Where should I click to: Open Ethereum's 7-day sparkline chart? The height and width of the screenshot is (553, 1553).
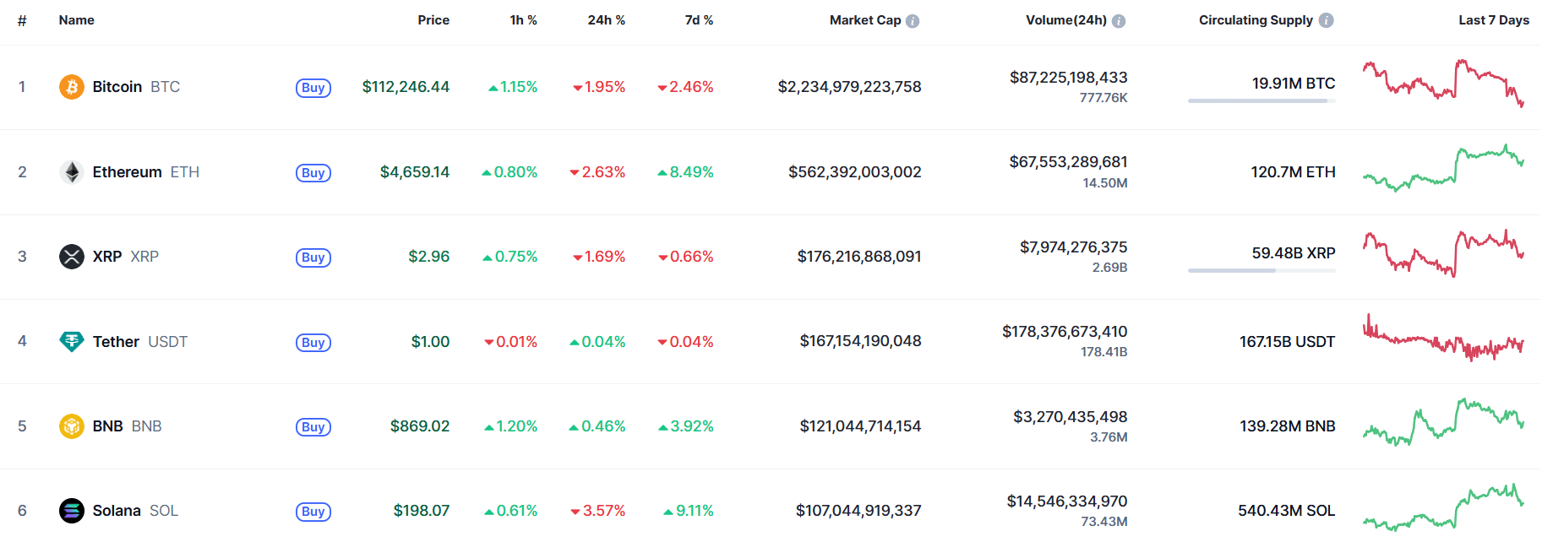(x=1443, y=168)
